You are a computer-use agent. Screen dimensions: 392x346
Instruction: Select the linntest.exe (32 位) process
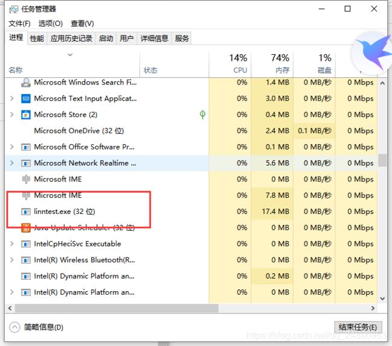pos(191,212)
